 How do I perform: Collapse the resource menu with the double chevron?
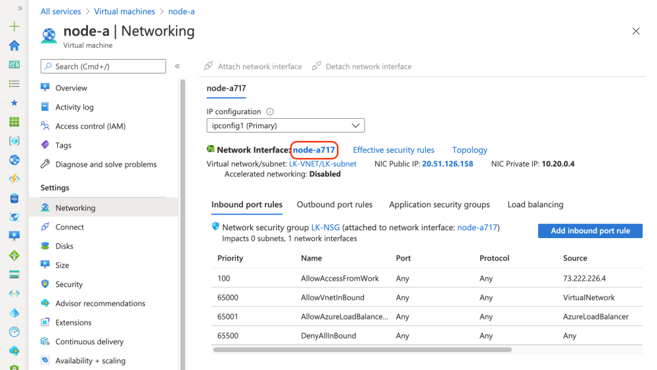(x=177, y=66)
